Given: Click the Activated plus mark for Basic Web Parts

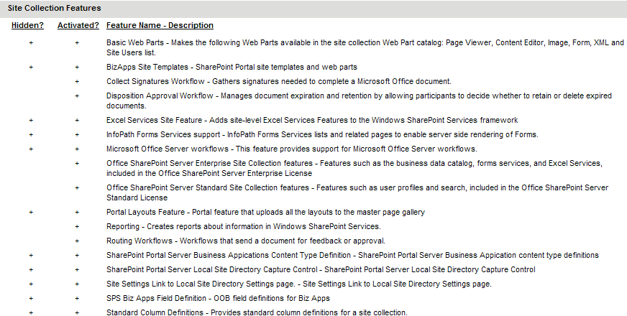Looking at the screenshot, I should [x=78, y=43].
